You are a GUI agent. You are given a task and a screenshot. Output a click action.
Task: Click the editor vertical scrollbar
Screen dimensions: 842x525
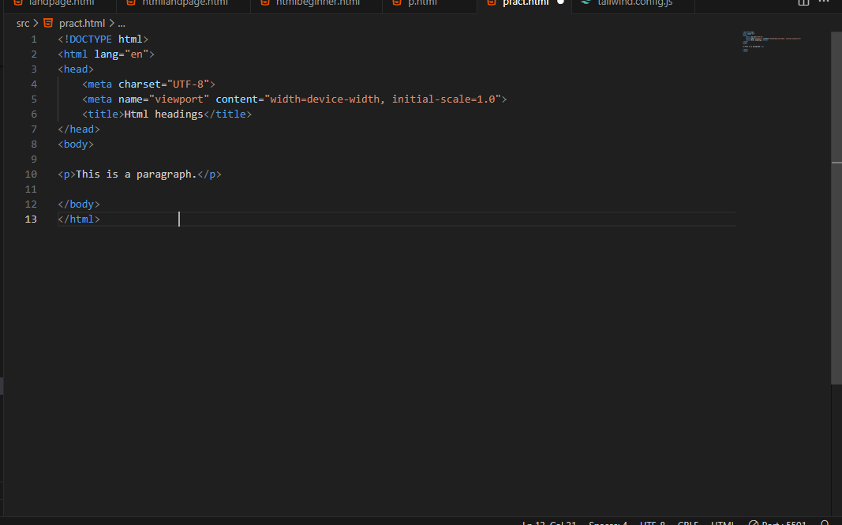(x=836, y=208)
